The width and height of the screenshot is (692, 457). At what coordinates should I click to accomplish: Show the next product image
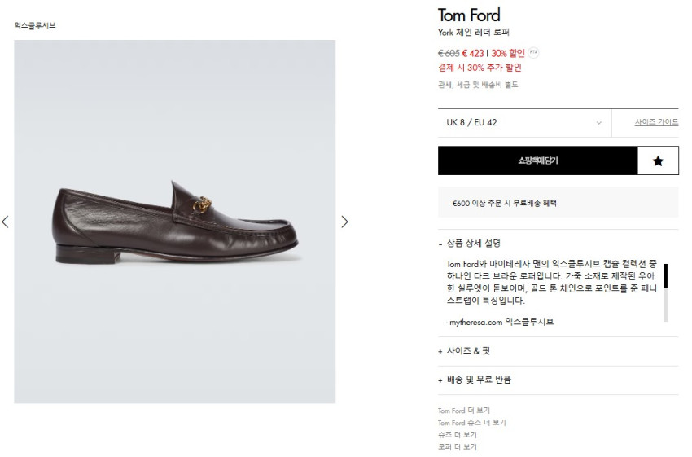click(344, 222)
